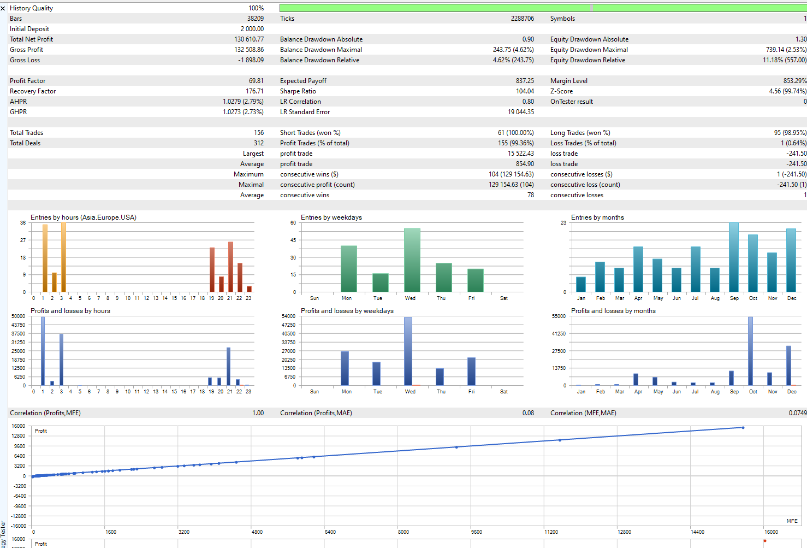Image resolution: width=807 pixels, height=548 pixels.
Task: Select the Profit Factor row
Action: click(x=137, y=81)
